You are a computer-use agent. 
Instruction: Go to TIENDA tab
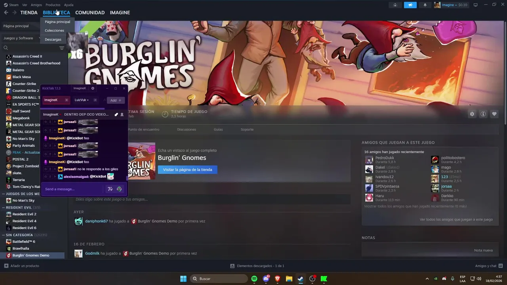pos(29,13)
